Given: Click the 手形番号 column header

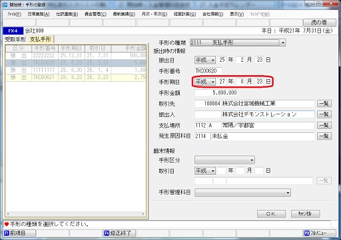Looking at the screenshot, I should (x=45, y=49).
